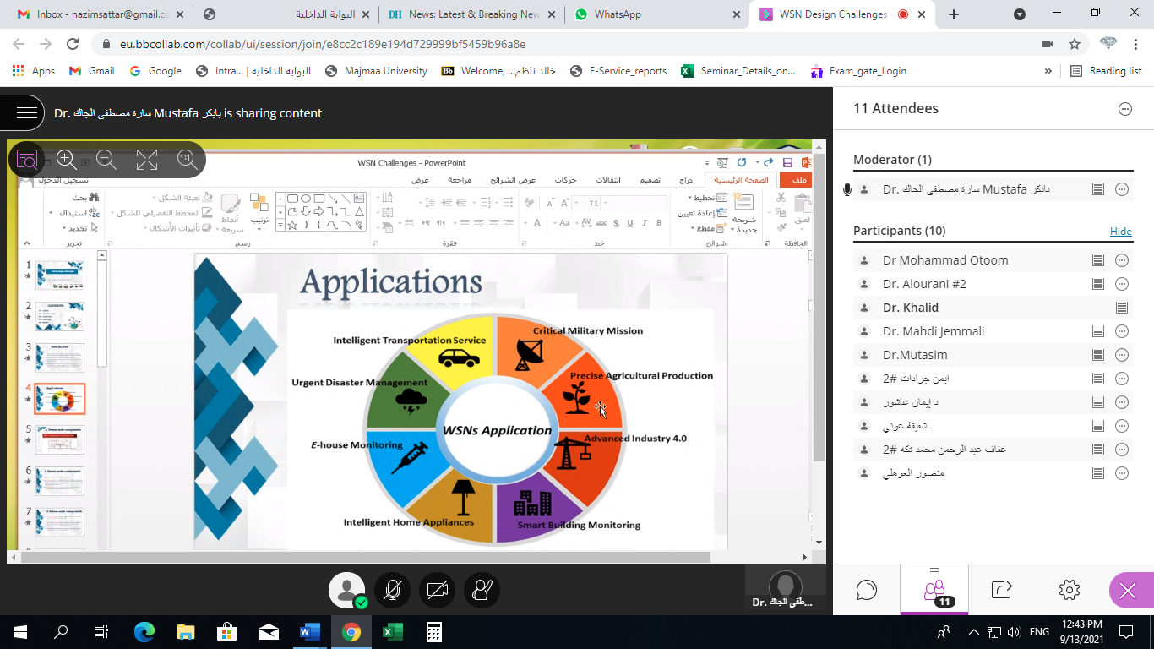Switch to the DH News browser tab
The width and height of the screenshot is (1154, 649).
coord(473,14)
